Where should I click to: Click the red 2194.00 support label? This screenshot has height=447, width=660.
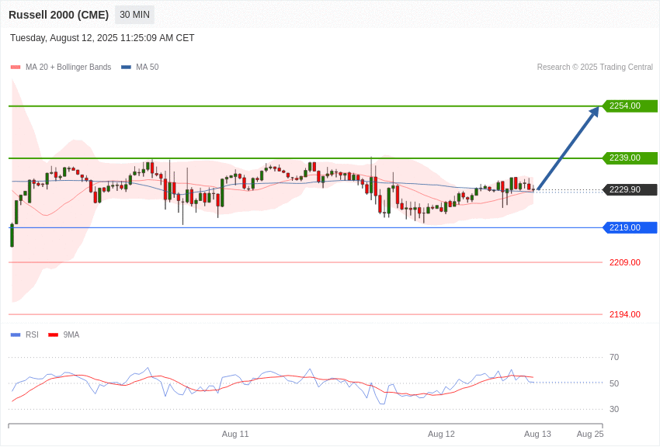click(624, 314)
